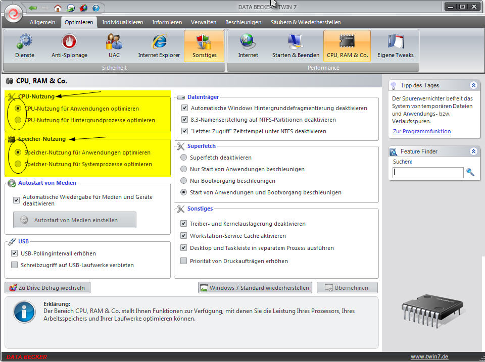Click Windows 7 Standard wiederherstellen

tap(255, 288)
